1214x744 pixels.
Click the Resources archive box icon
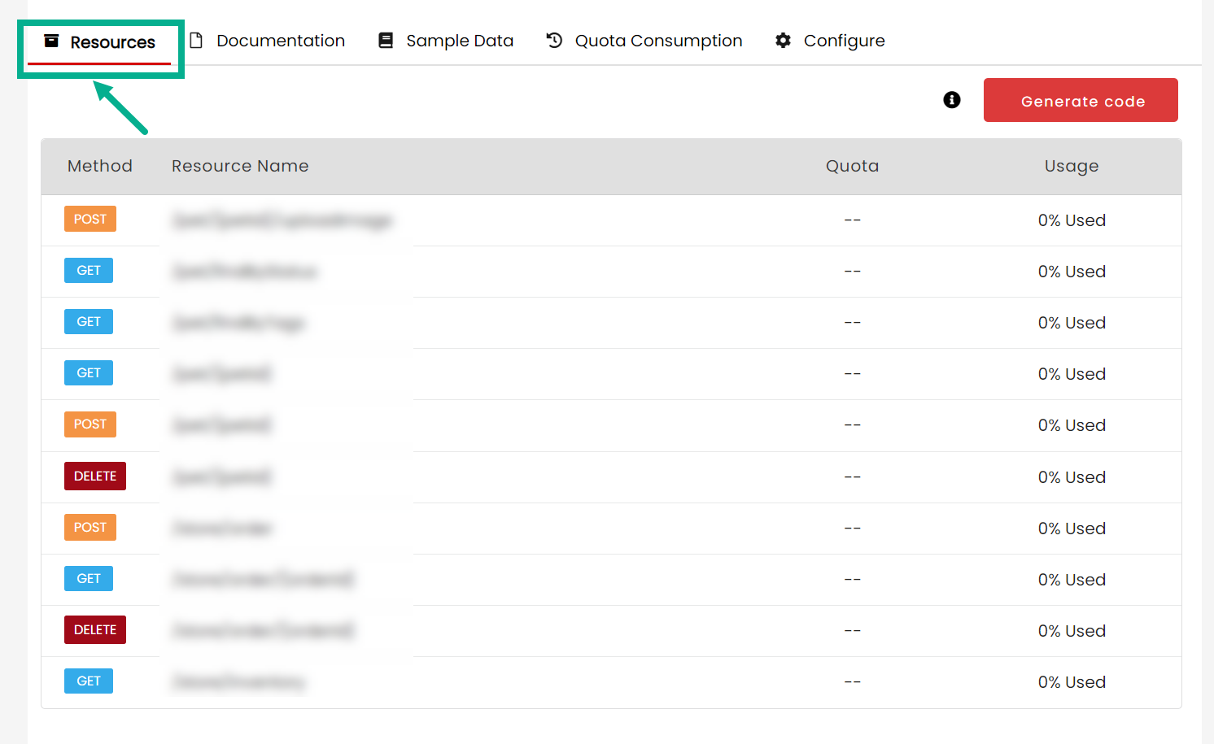point(51,41)
